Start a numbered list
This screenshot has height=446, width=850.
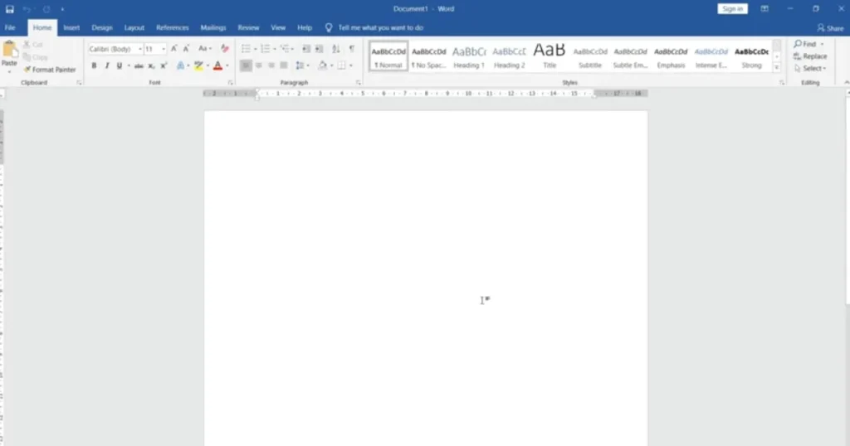tap(265, 49)
